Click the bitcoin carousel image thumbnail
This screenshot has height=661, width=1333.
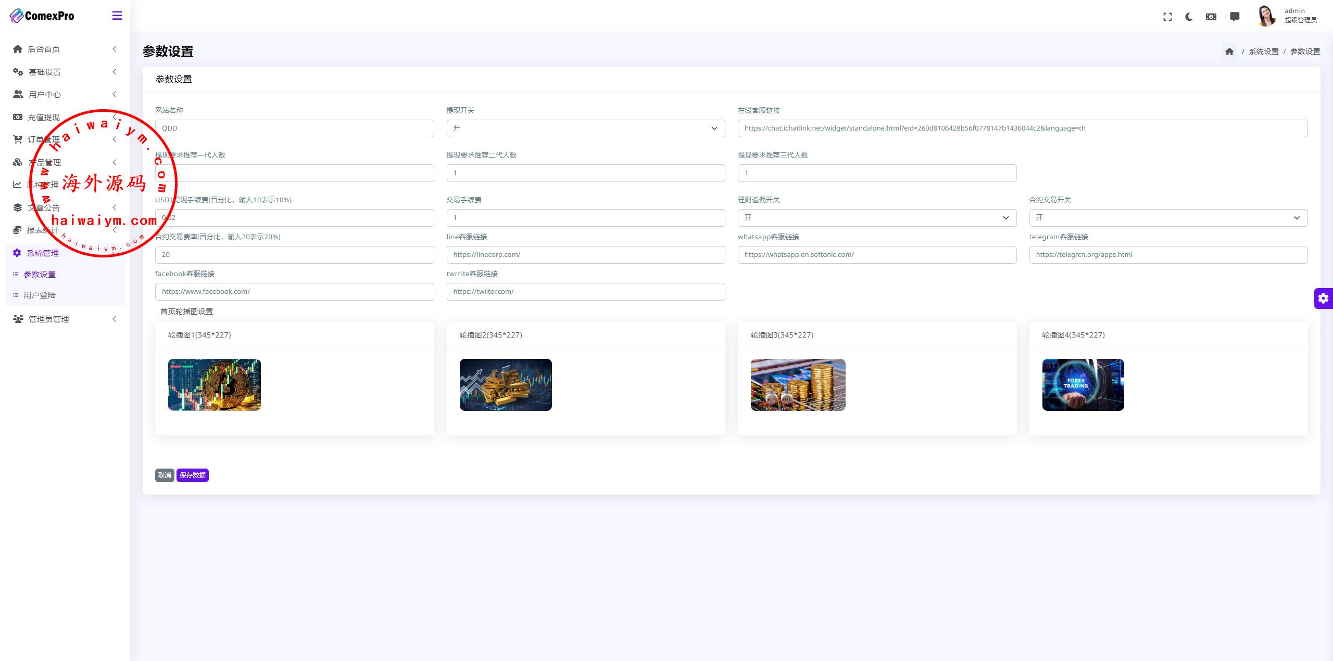point(214,385)
